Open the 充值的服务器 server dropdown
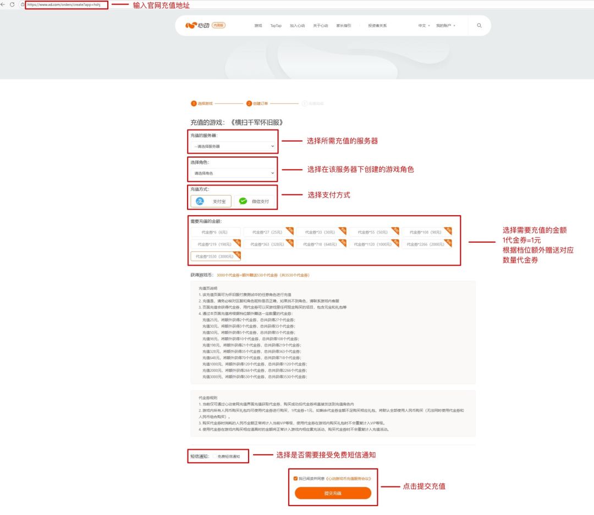The image size is (594, 515). point(233,147)
